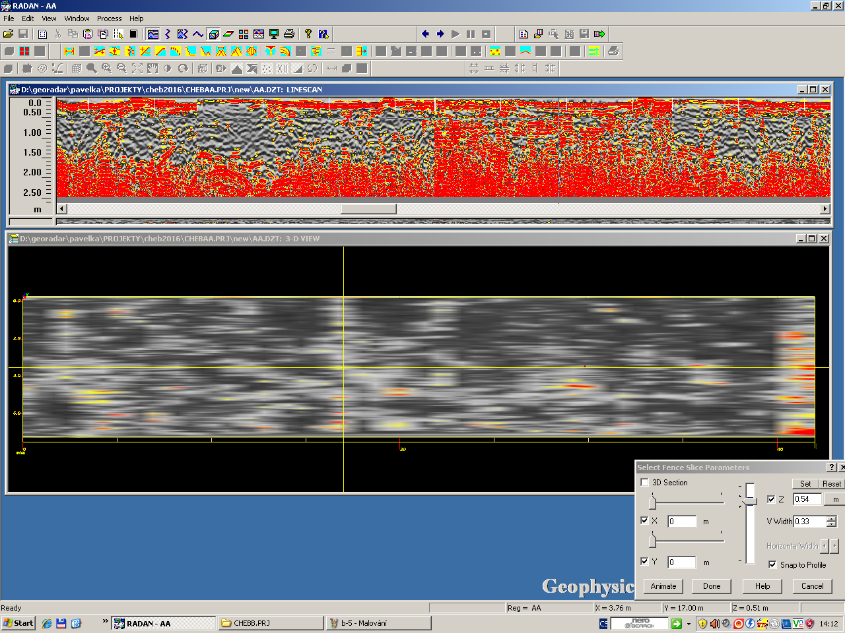Open the File menu
Screen dimensions: 845x633
coord(9,18)
